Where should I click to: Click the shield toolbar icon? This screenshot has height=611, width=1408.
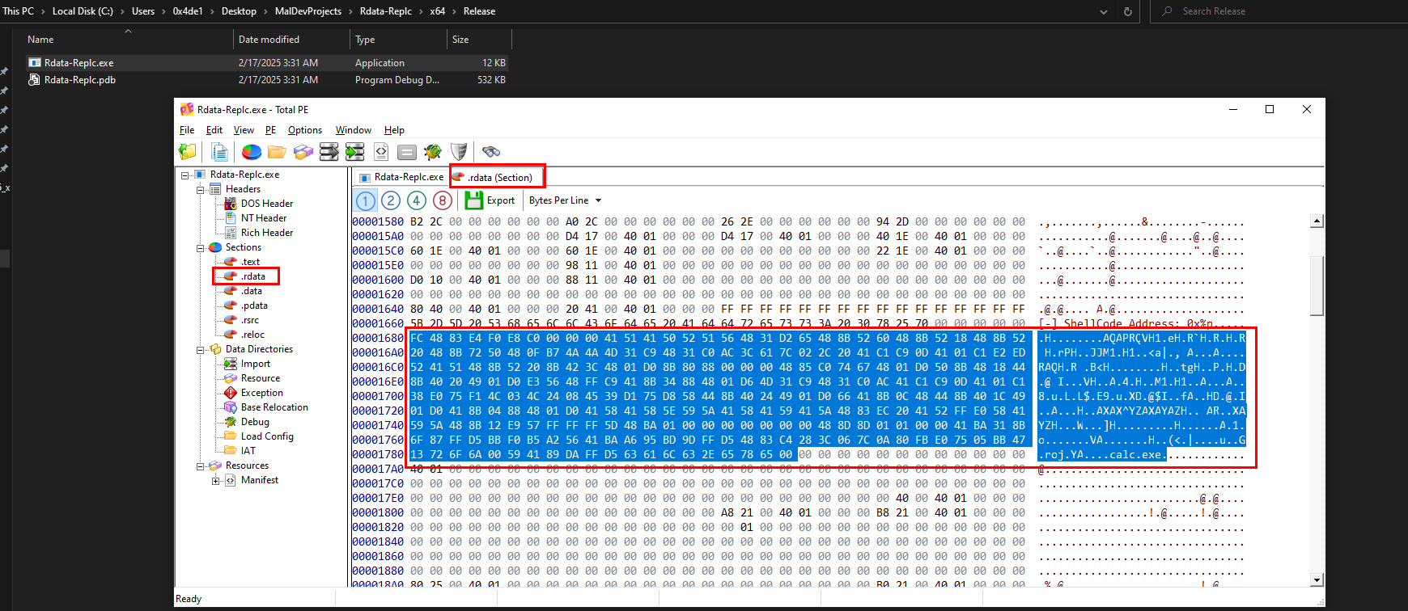pyautogui.click(x=459, y=151)
